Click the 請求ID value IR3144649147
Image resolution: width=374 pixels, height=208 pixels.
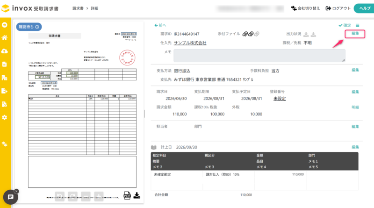[x=187, y=34]
